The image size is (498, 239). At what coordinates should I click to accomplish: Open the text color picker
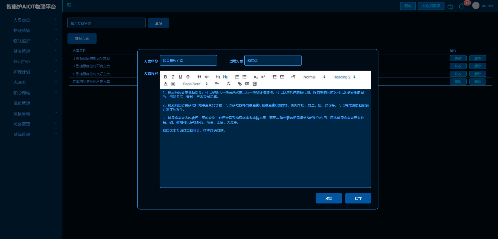tap(165, 84)
